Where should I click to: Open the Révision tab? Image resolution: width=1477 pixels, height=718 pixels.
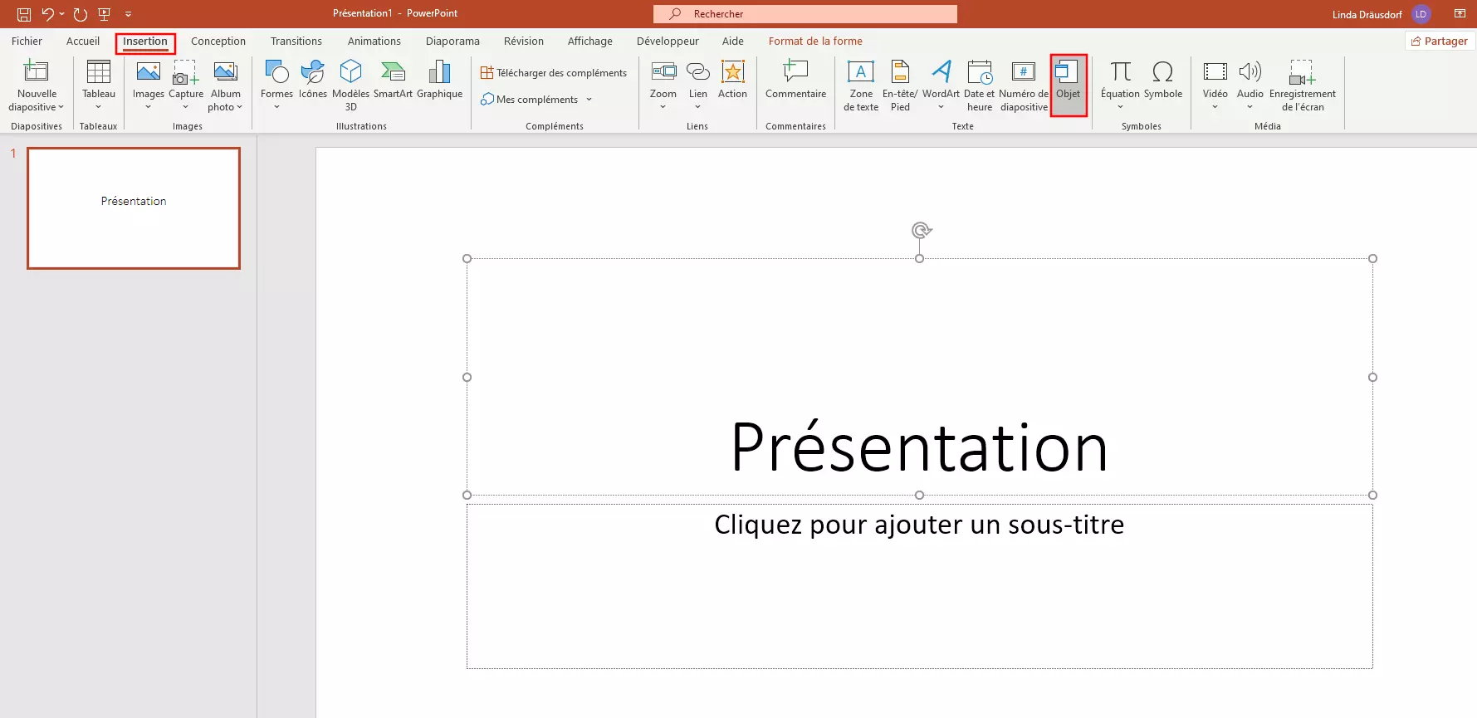pyautogui.click(x=524, y=42)
